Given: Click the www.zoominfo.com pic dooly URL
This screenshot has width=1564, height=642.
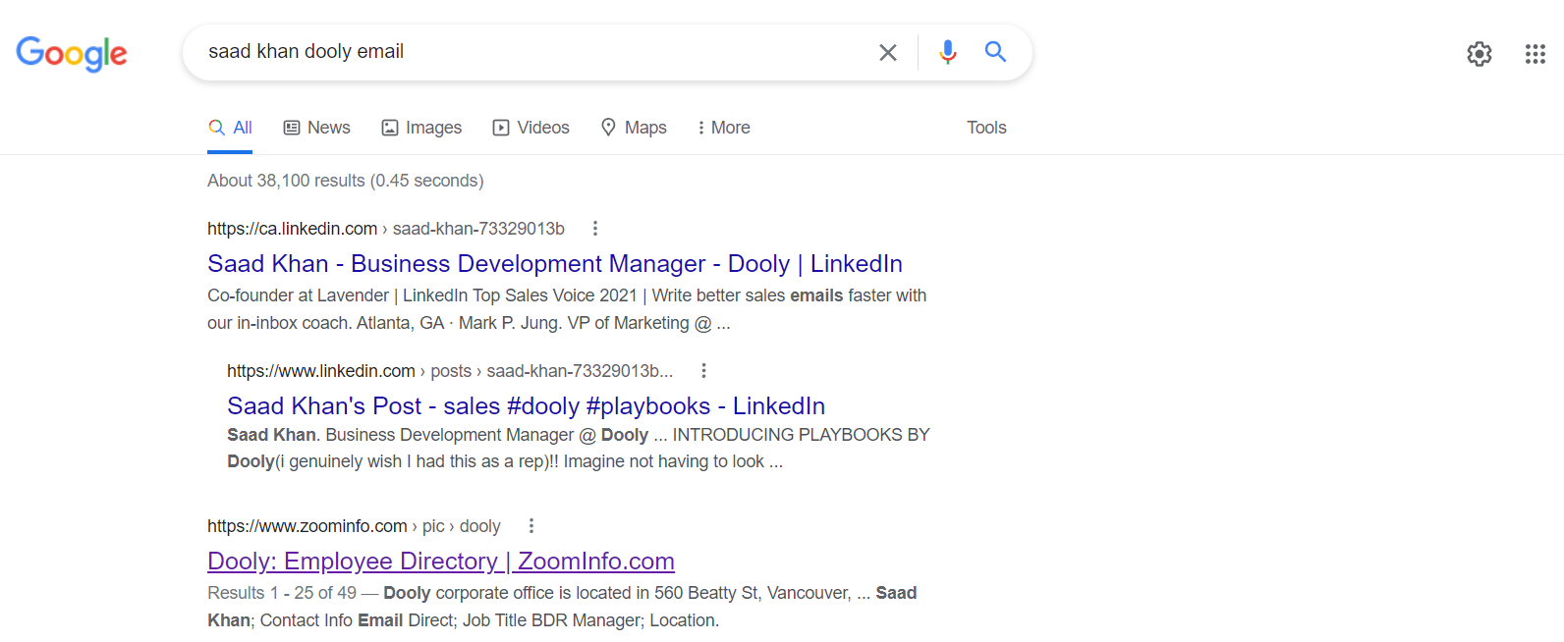Looking at the screenshot, I should tap(354, 526).
